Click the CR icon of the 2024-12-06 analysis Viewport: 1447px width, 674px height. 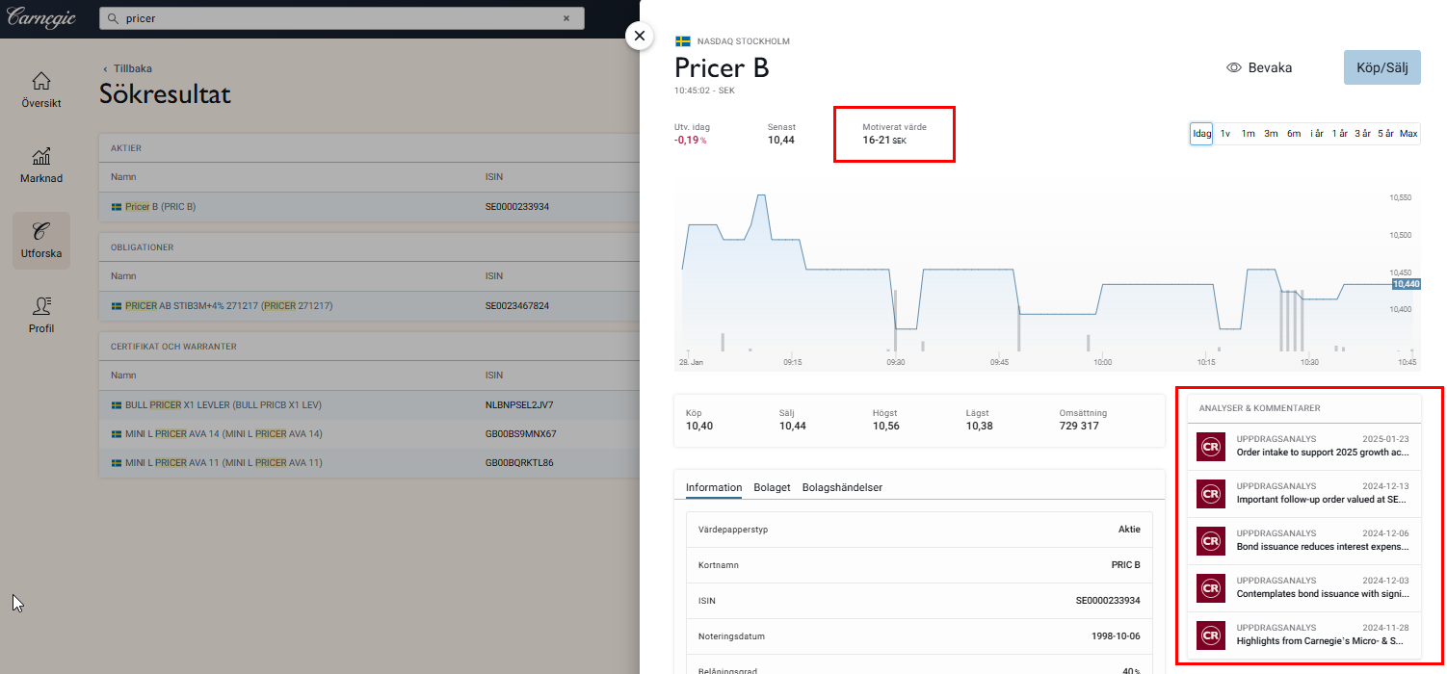point(1210,540)
